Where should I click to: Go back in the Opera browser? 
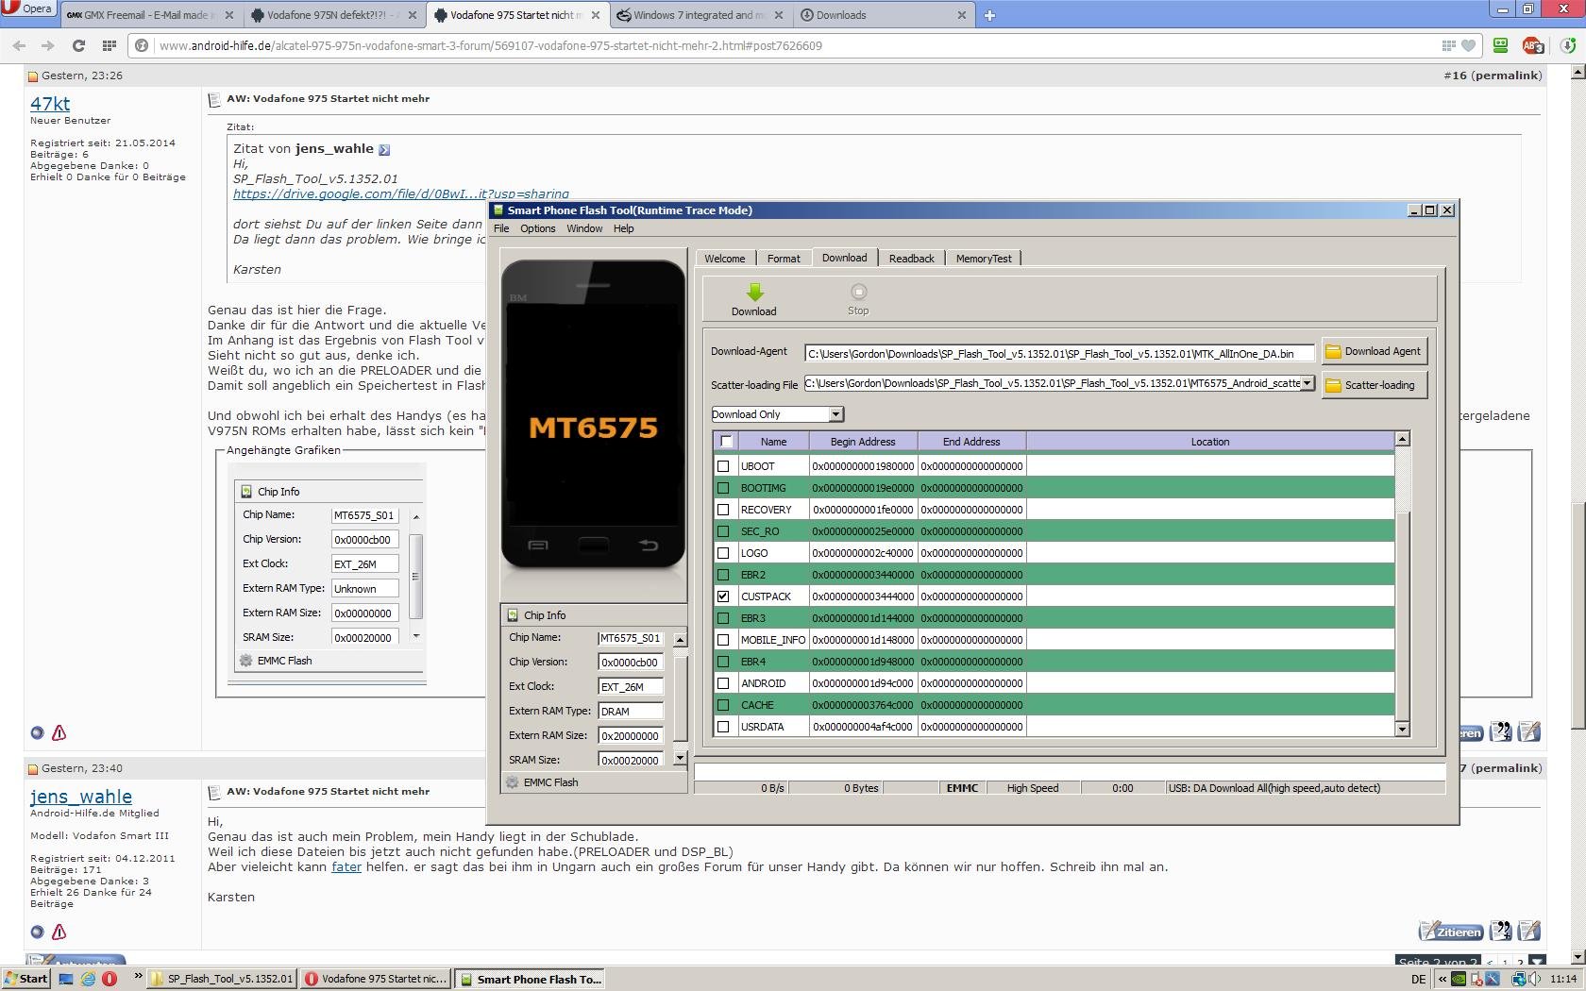(x=20, y=45)
